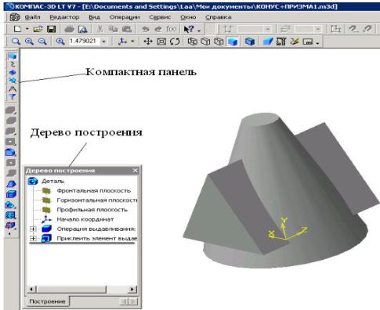
Task: Switch display to thin hidden lines mode
Action: coord(219,41)
